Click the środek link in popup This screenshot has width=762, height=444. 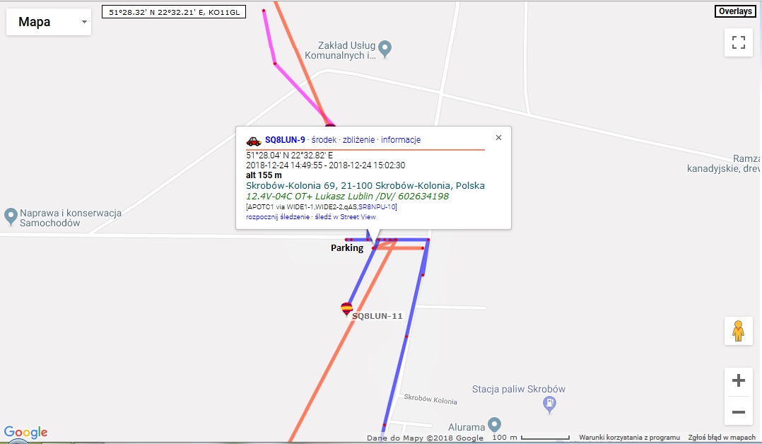pyautogui.click(x=324, y=140)
